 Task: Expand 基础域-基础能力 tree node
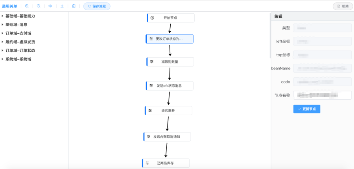(3, 16)
